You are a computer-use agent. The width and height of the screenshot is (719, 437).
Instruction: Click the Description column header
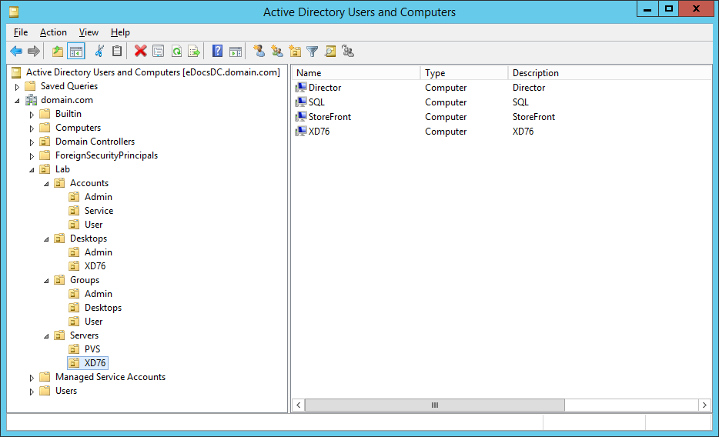608,73
